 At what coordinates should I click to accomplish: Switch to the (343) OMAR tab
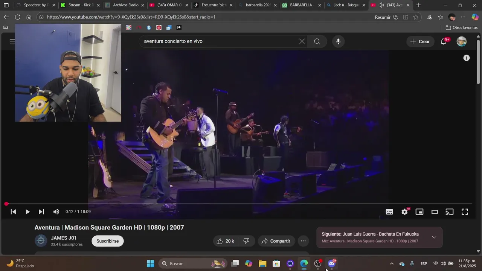(x=169, y=5)
